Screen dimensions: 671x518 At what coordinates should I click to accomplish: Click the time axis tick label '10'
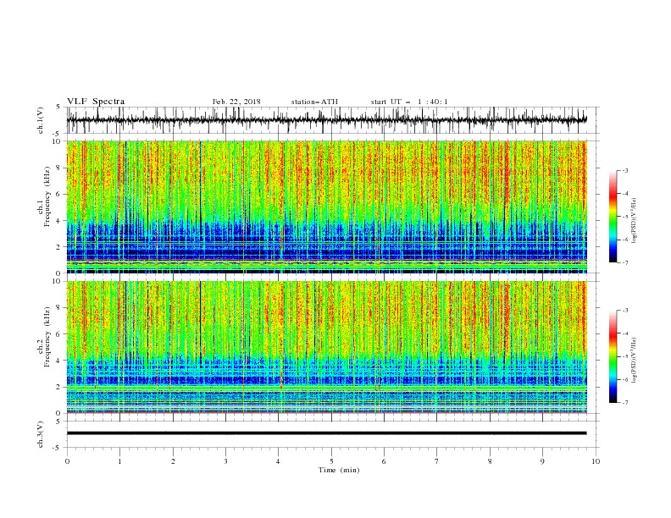[x=596, y=461]
